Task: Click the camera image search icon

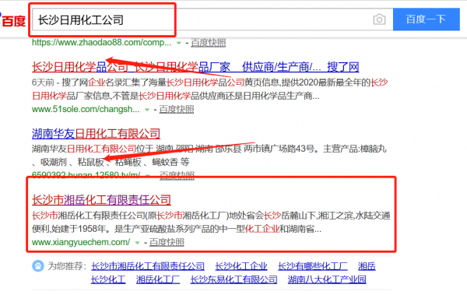Action: (379, 19)
